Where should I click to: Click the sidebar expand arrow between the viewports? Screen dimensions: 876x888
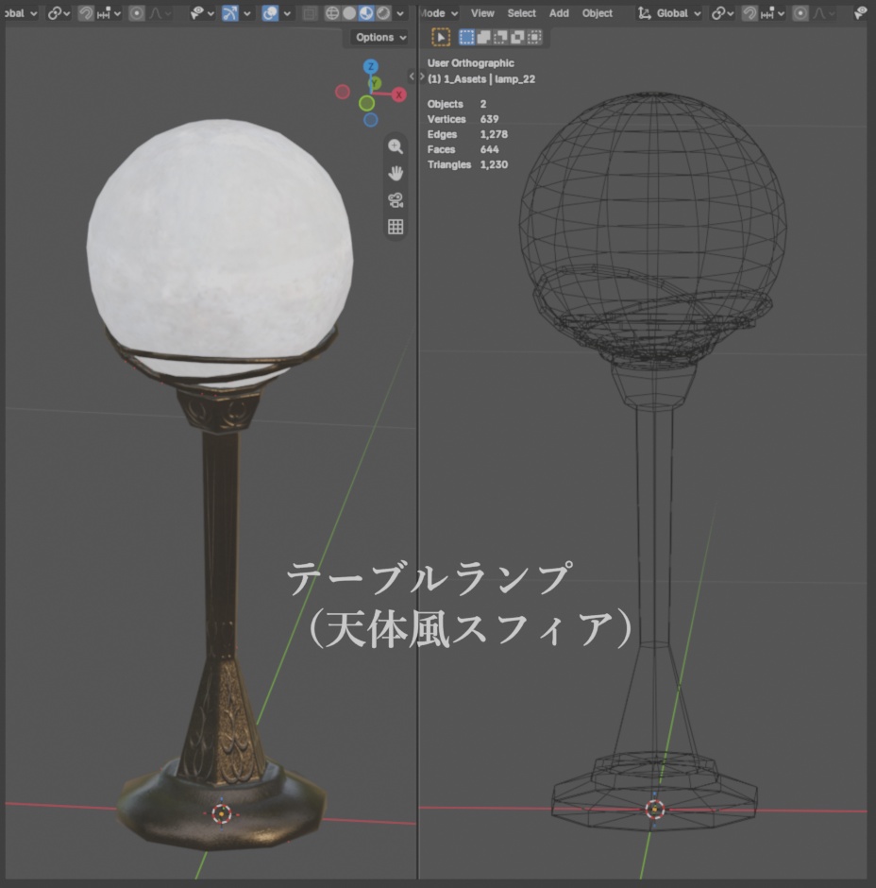click(x=413, y=76)
